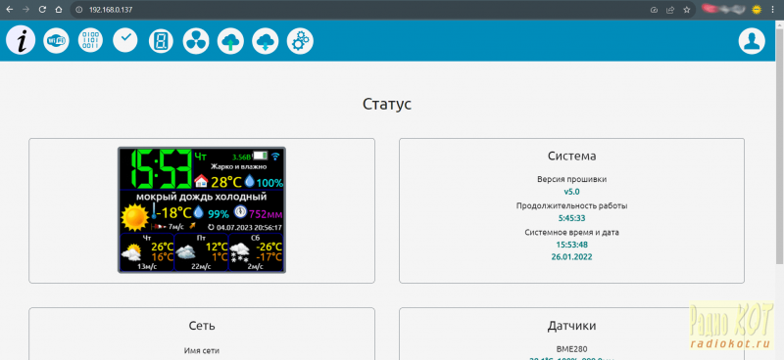
Task: Open the cloud upload icon
Action: point(230,40)
